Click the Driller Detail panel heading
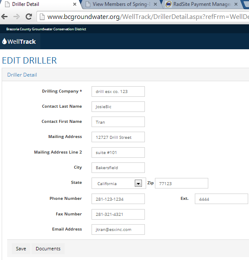This screenshot has height=260, width=249. click(22, 74)
